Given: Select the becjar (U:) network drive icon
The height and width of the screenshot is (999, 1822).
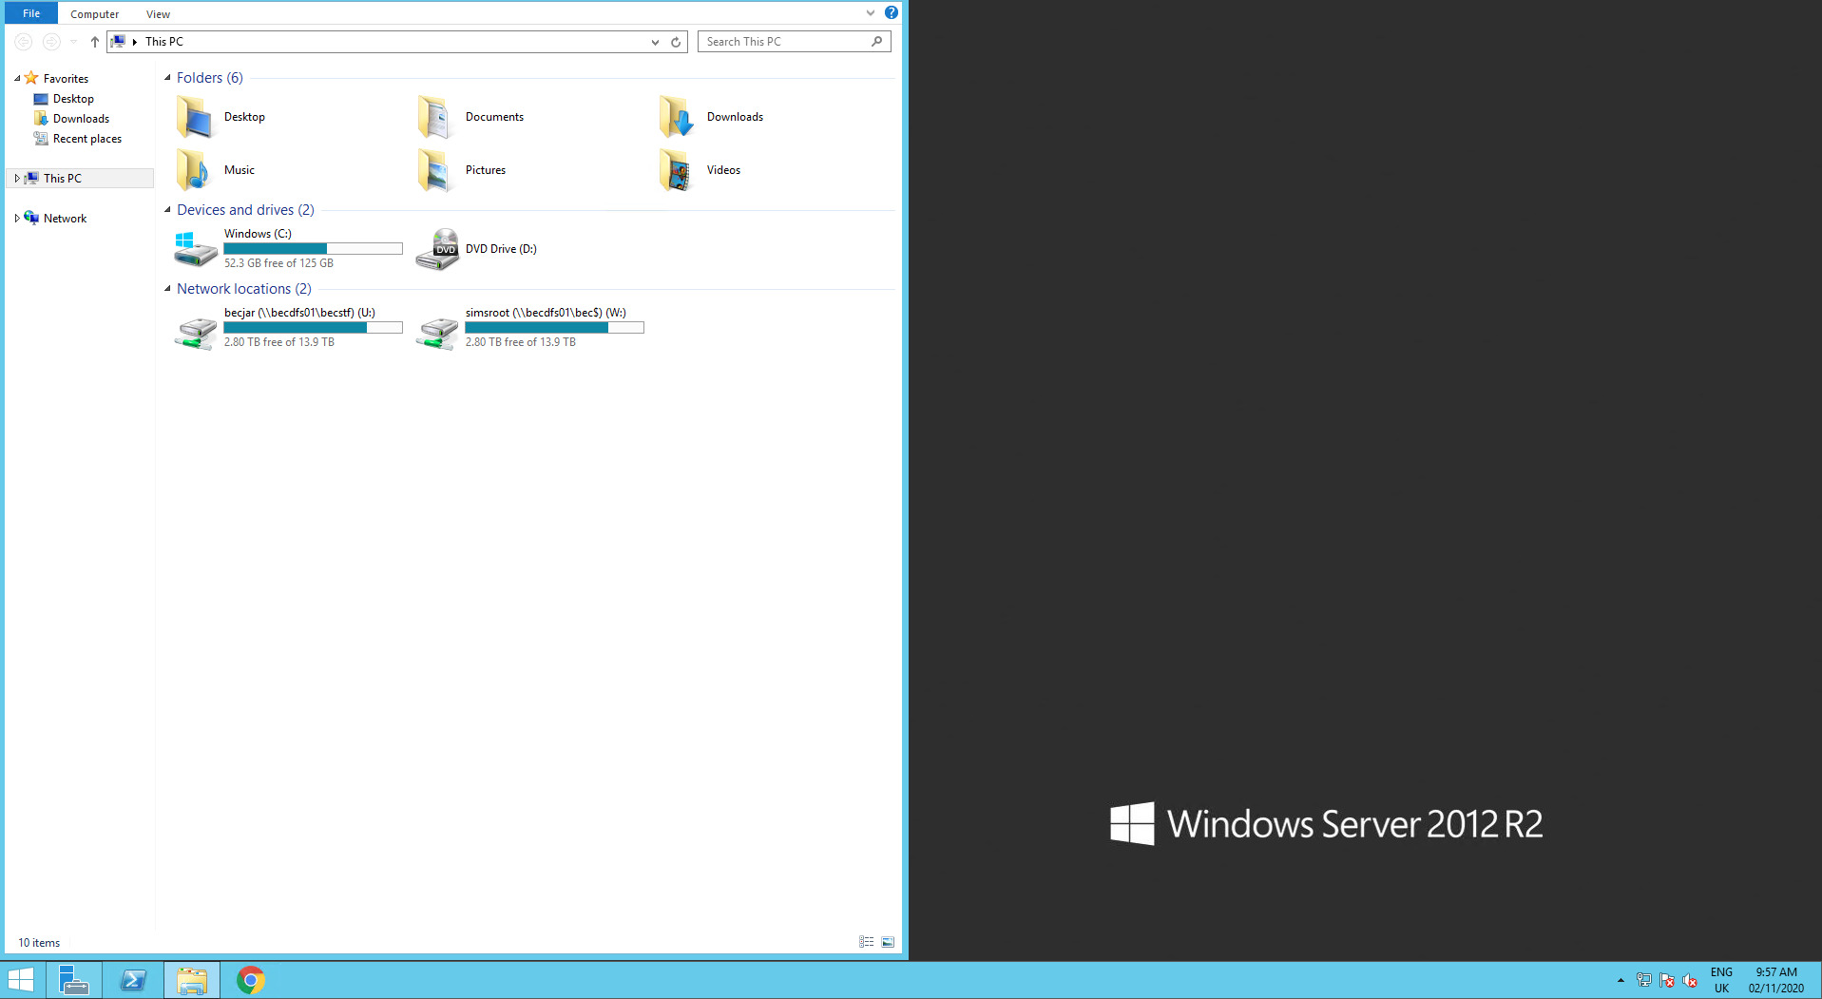Looking at the screenshot, I should (195, 332).
